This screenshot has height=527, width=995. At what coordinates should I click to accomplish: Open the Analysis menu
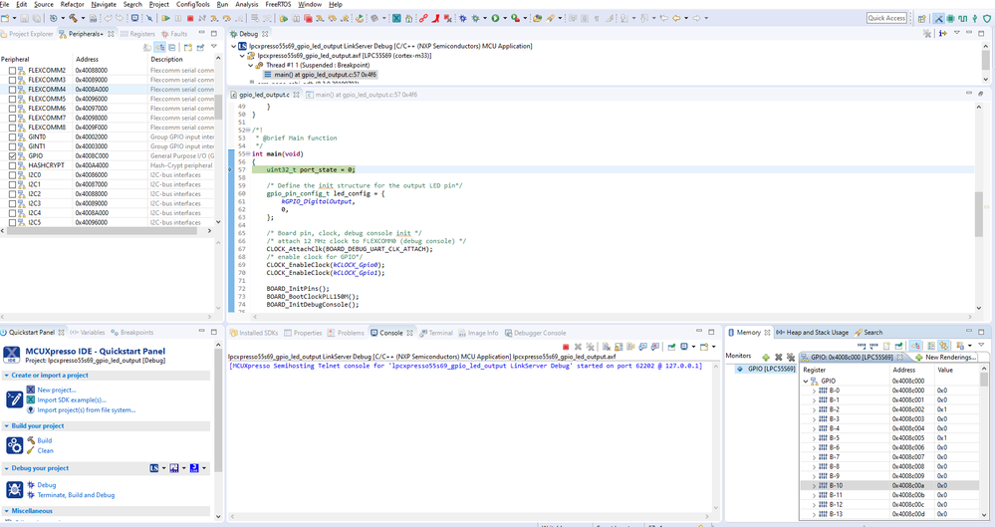click(x=246, y=4)
